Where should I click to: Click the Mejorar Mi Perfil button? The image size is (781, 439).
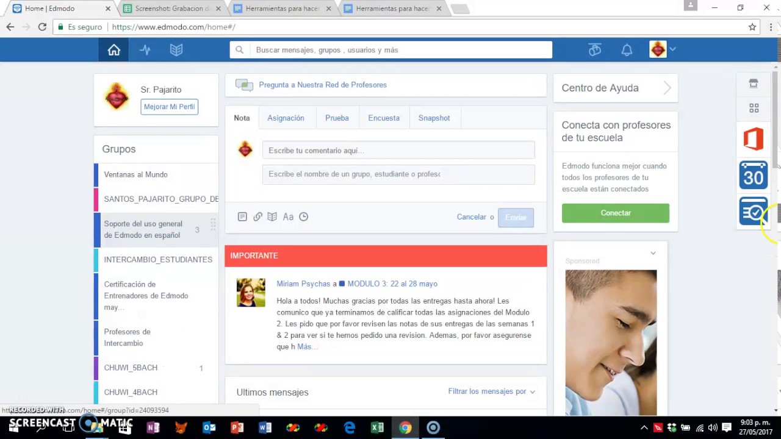pos(169,107)
